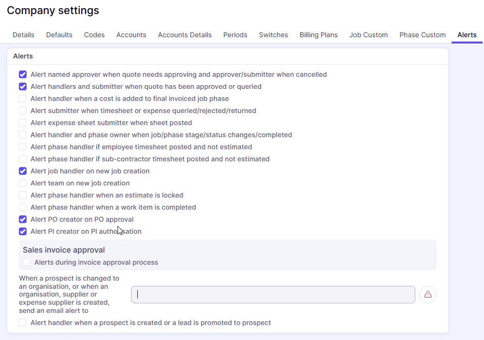This screenshot has height=340, width=484.
Task: Enable alert team on new job creation
Action: click(x=23, y=183)
